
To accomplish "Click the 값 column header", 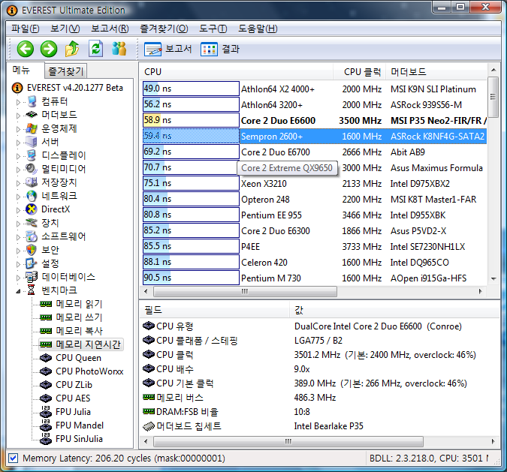I will [394, 310].
